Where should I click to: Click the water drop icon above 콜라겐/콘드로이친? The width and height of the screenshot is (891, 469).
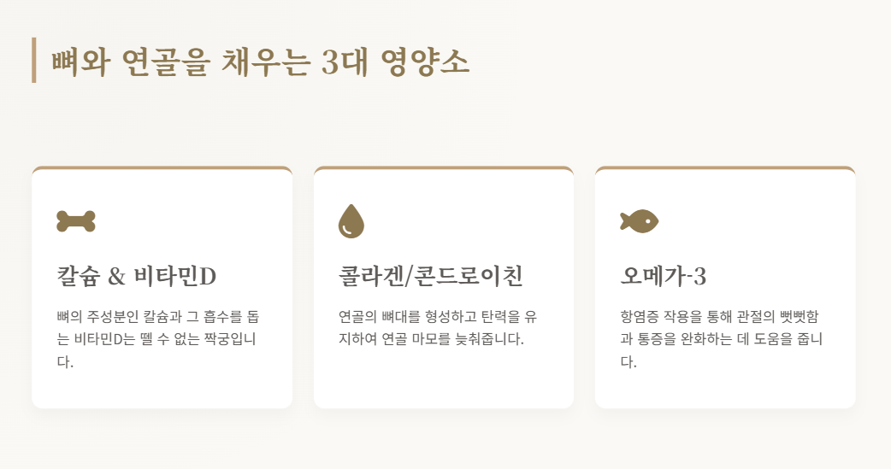pos(351,221)
